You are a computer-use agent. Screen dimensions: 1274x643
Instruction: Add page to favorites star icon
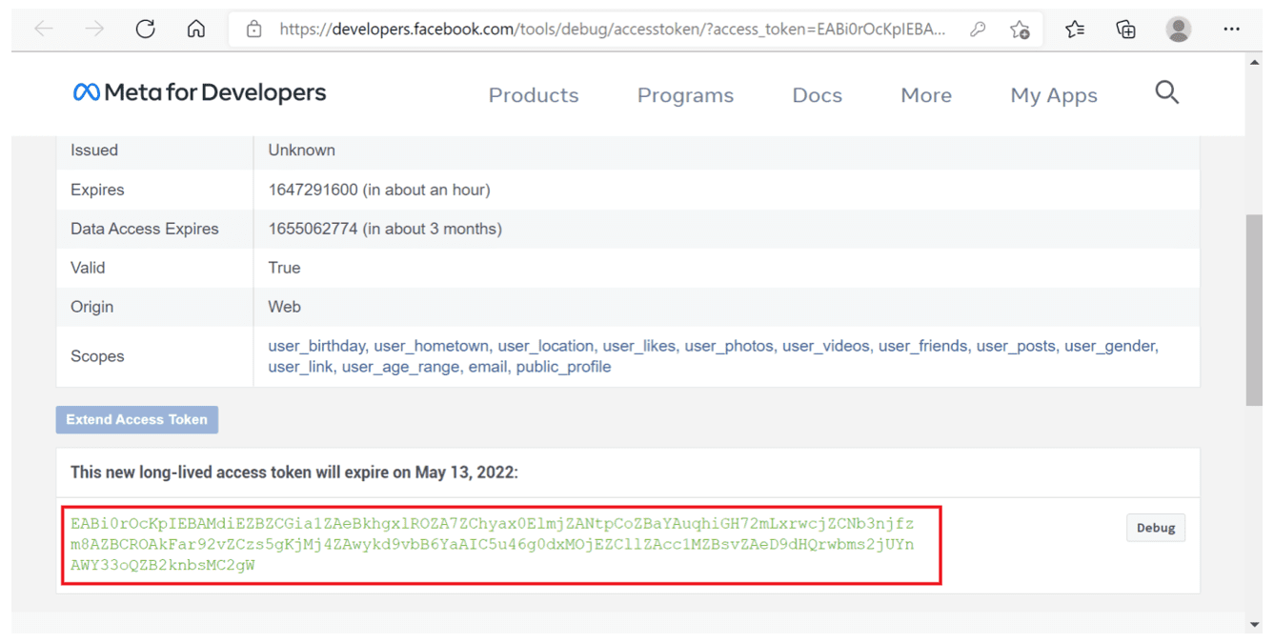tap(1020, 30)
